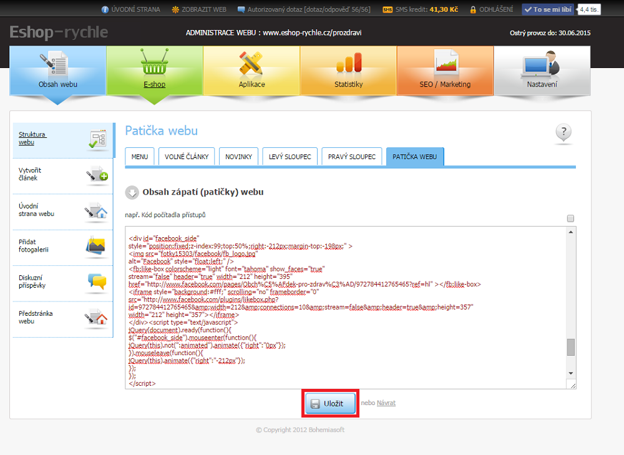Click the Facebook like count 4,4 tis.

pyautogui.click(x=589, y=9)
